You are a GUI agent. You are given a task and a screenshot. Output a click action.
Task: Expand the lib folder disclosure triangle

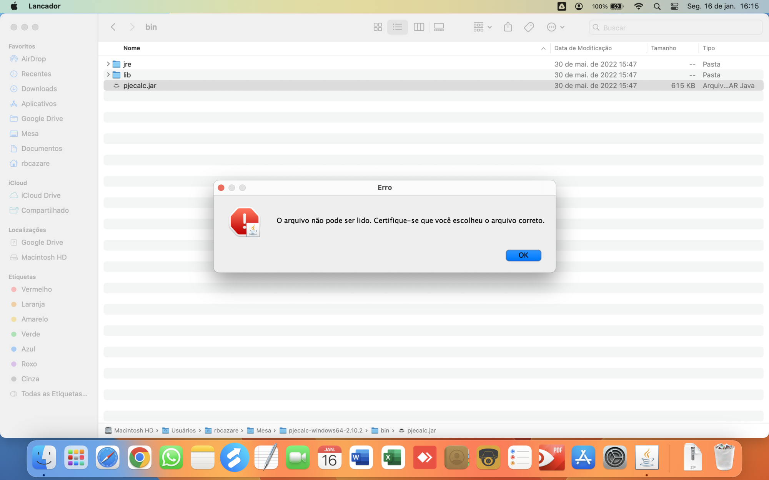pos(108,75)
